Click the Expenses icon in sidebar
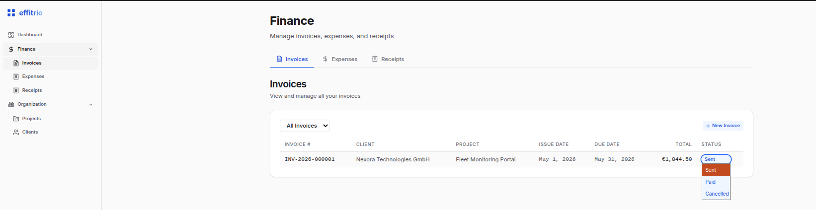 tap(16, 76)
